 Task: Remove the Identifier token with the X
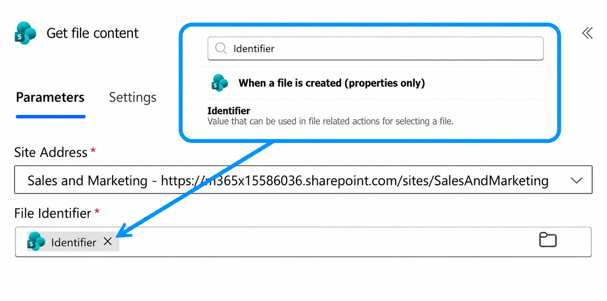pos(108,241)
